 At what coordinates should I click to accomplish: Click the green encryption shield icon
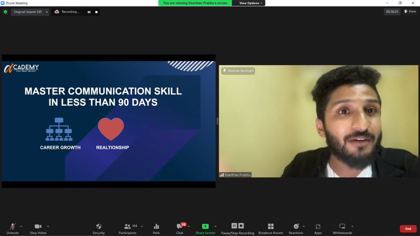point(5,12)
